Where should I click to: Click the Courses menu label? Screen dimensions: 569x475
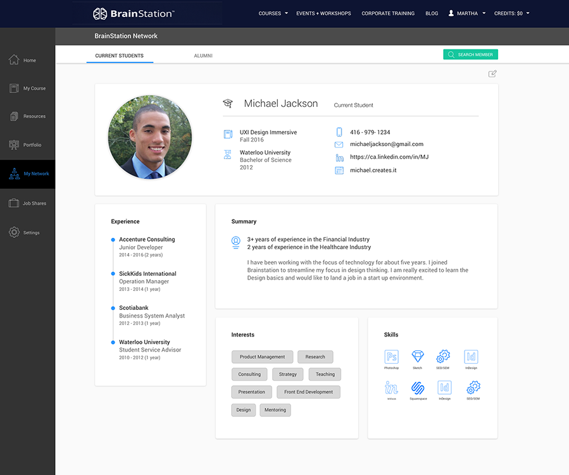coord(270,13)
